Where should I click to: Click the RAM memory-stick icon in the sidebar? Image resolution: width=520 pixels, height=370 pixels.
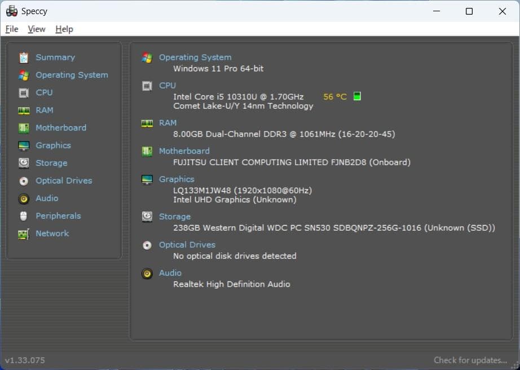pyautogui.click(x=23, y=110)
